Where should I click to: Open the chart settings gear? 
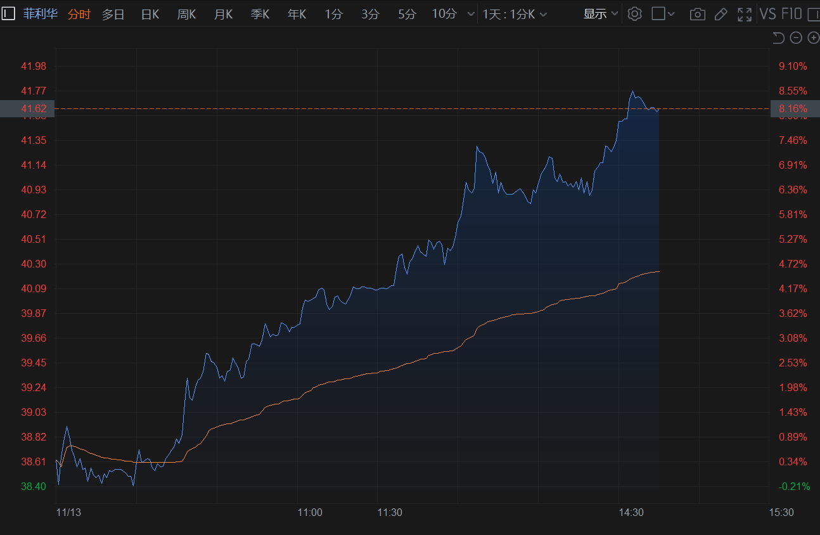(x=634, y=14)
